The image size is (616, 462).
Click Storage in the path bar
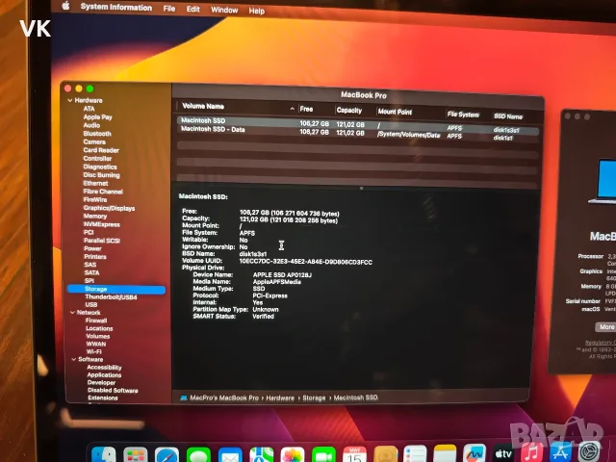[x=314, y=398]
